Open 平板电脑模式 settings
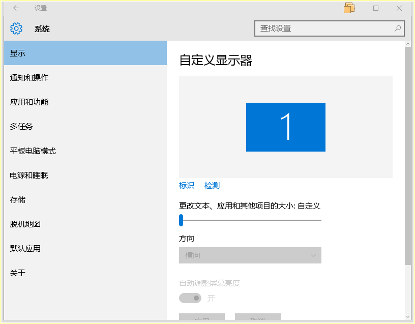415x324 pixels. pyautogui.click(x=85, y=151)
